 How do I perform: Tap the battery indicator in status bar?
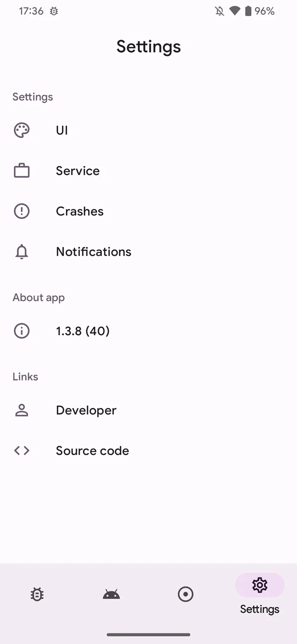click(x=248, y=11)
